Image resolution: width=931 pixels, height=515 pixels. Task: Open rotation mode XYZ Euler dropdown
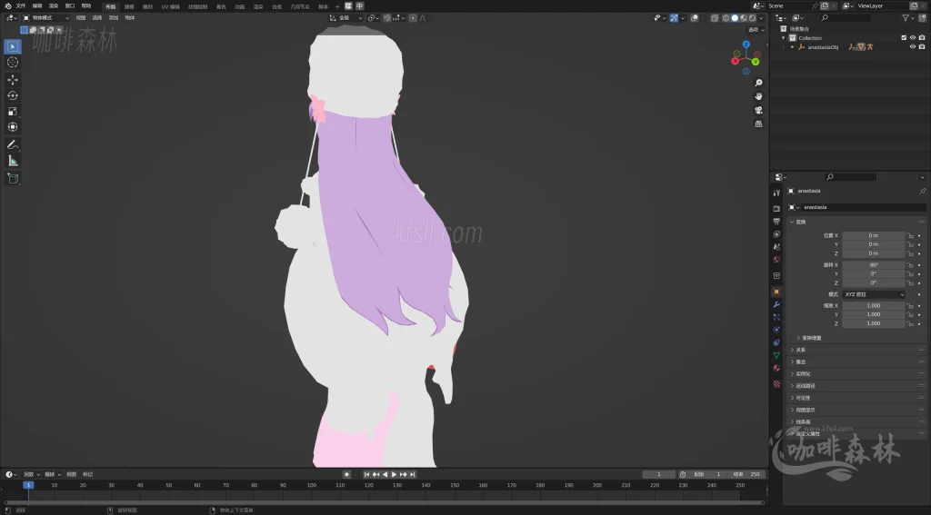point(874,294)
